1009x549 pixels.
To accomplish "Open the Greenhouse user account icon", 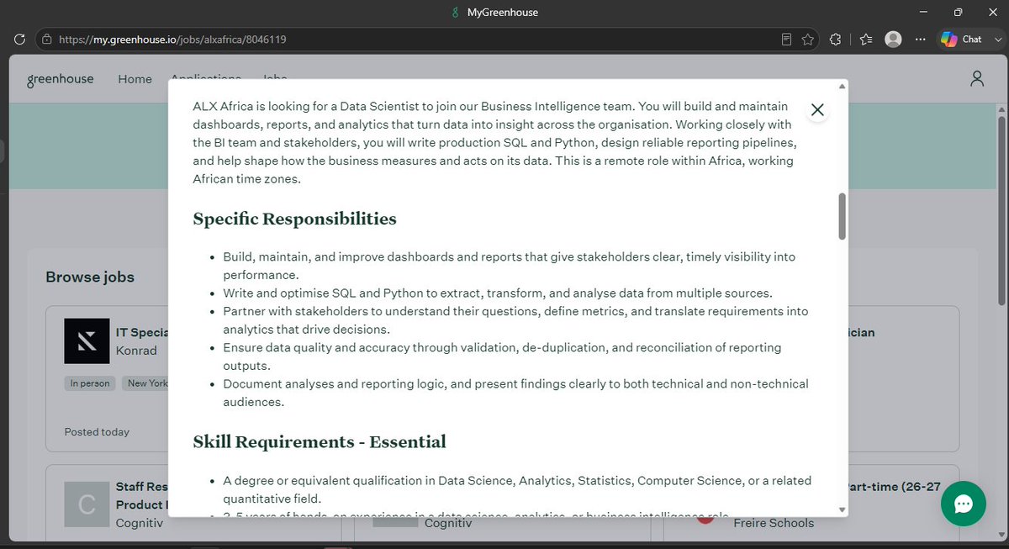I will point(976,78).
